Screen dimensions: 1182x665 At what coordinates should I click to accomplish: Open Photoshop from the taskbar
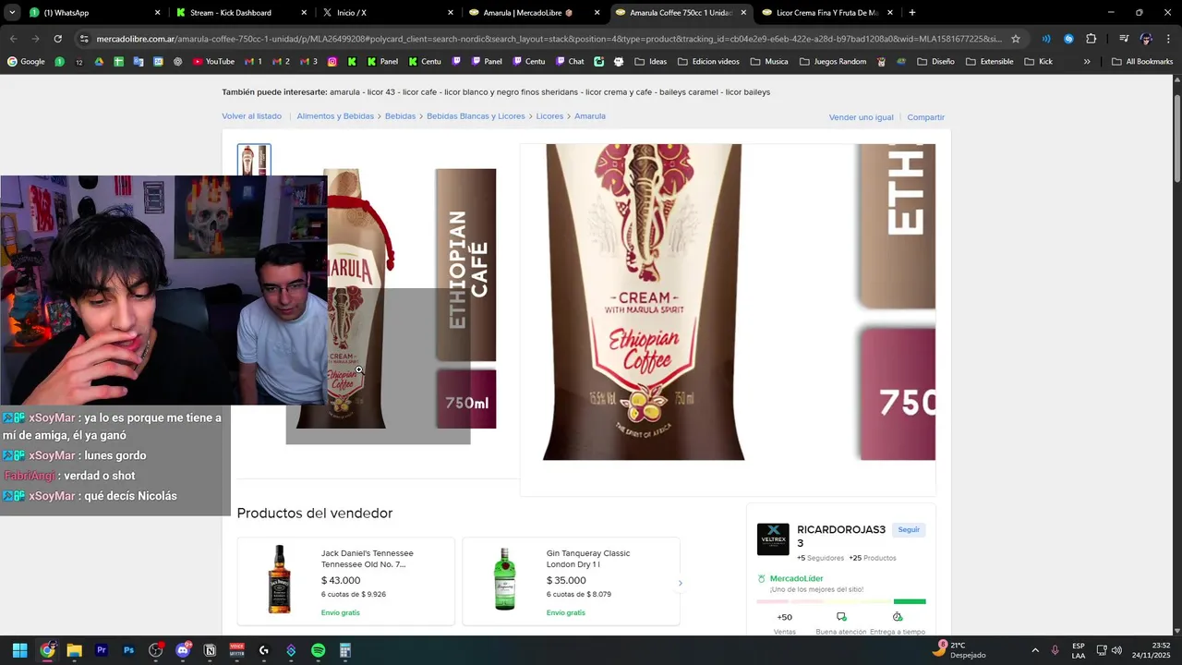128,650
